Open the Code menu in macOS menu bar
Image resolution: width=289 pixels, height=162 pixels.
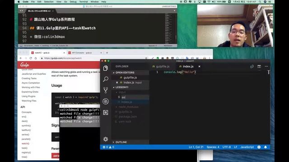click(x=25, y=2)
